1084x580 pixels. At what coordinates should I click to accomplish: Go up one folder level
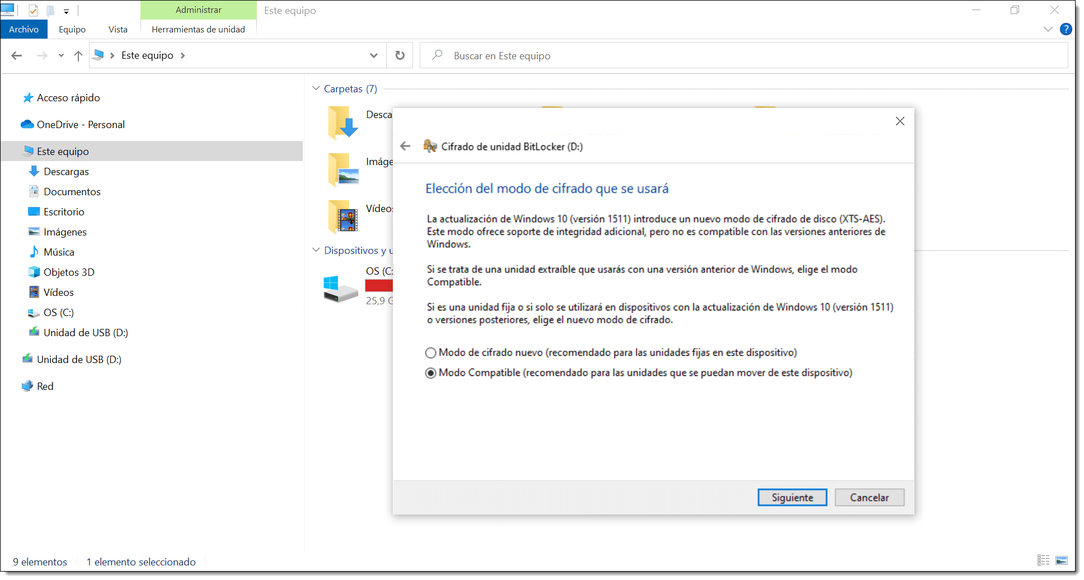coord(78,55)
